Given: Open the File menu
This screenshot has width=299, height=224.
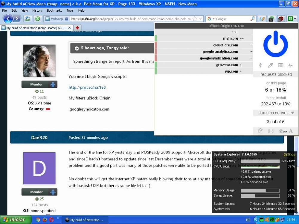Looking at the screenshot, I should click(x=4, y=10).
